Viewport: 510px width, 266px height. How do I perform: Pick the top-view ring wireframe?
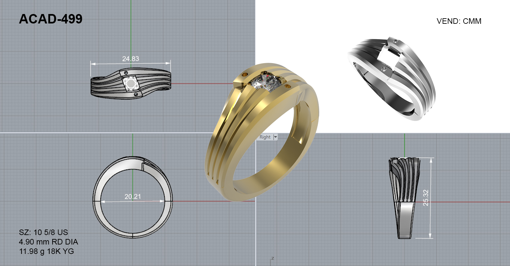131,83
